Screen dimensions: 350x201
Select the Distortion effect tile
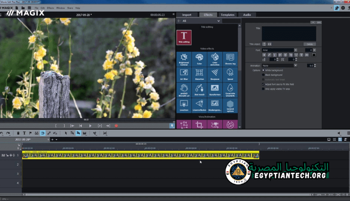pos(200,75)
